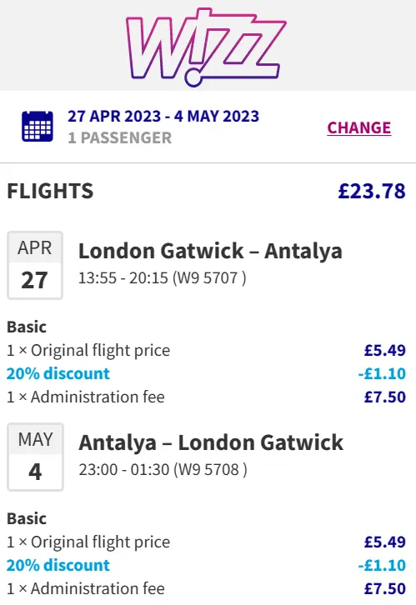416x605 pixels.
Task: Select the APR 27 date badge
Action: [x=35, y=265]
